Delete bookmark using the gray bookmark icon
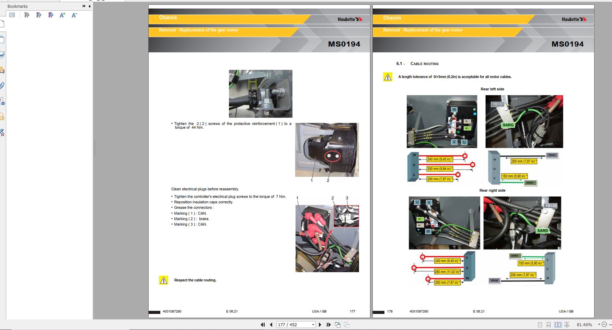Viewport: 612px width, 330px height. click(27, 15)
